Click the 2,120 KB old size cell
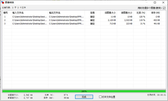The height and width of the screenshot is (101, 168). 112,20
